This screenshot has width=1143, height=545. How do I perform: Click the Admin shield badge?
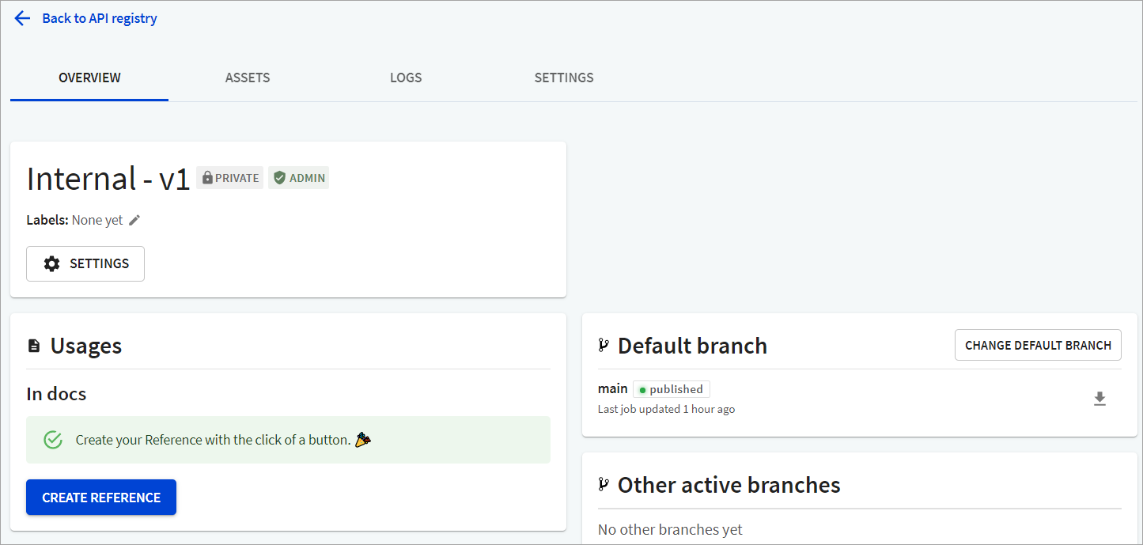pos(299,178)
